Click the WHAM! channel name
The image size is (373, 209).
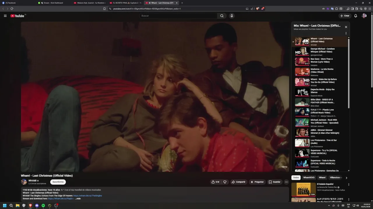click(32, 181)
